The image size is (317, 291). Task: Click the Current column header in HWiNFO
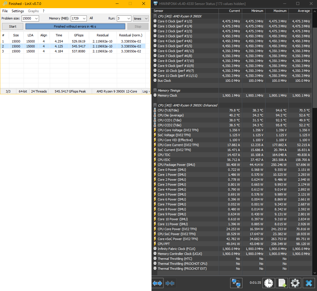230,11
